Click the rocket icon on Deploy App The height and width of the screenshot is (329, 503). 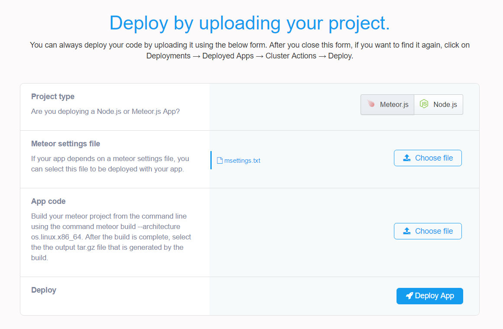click(x=409, y=296)
